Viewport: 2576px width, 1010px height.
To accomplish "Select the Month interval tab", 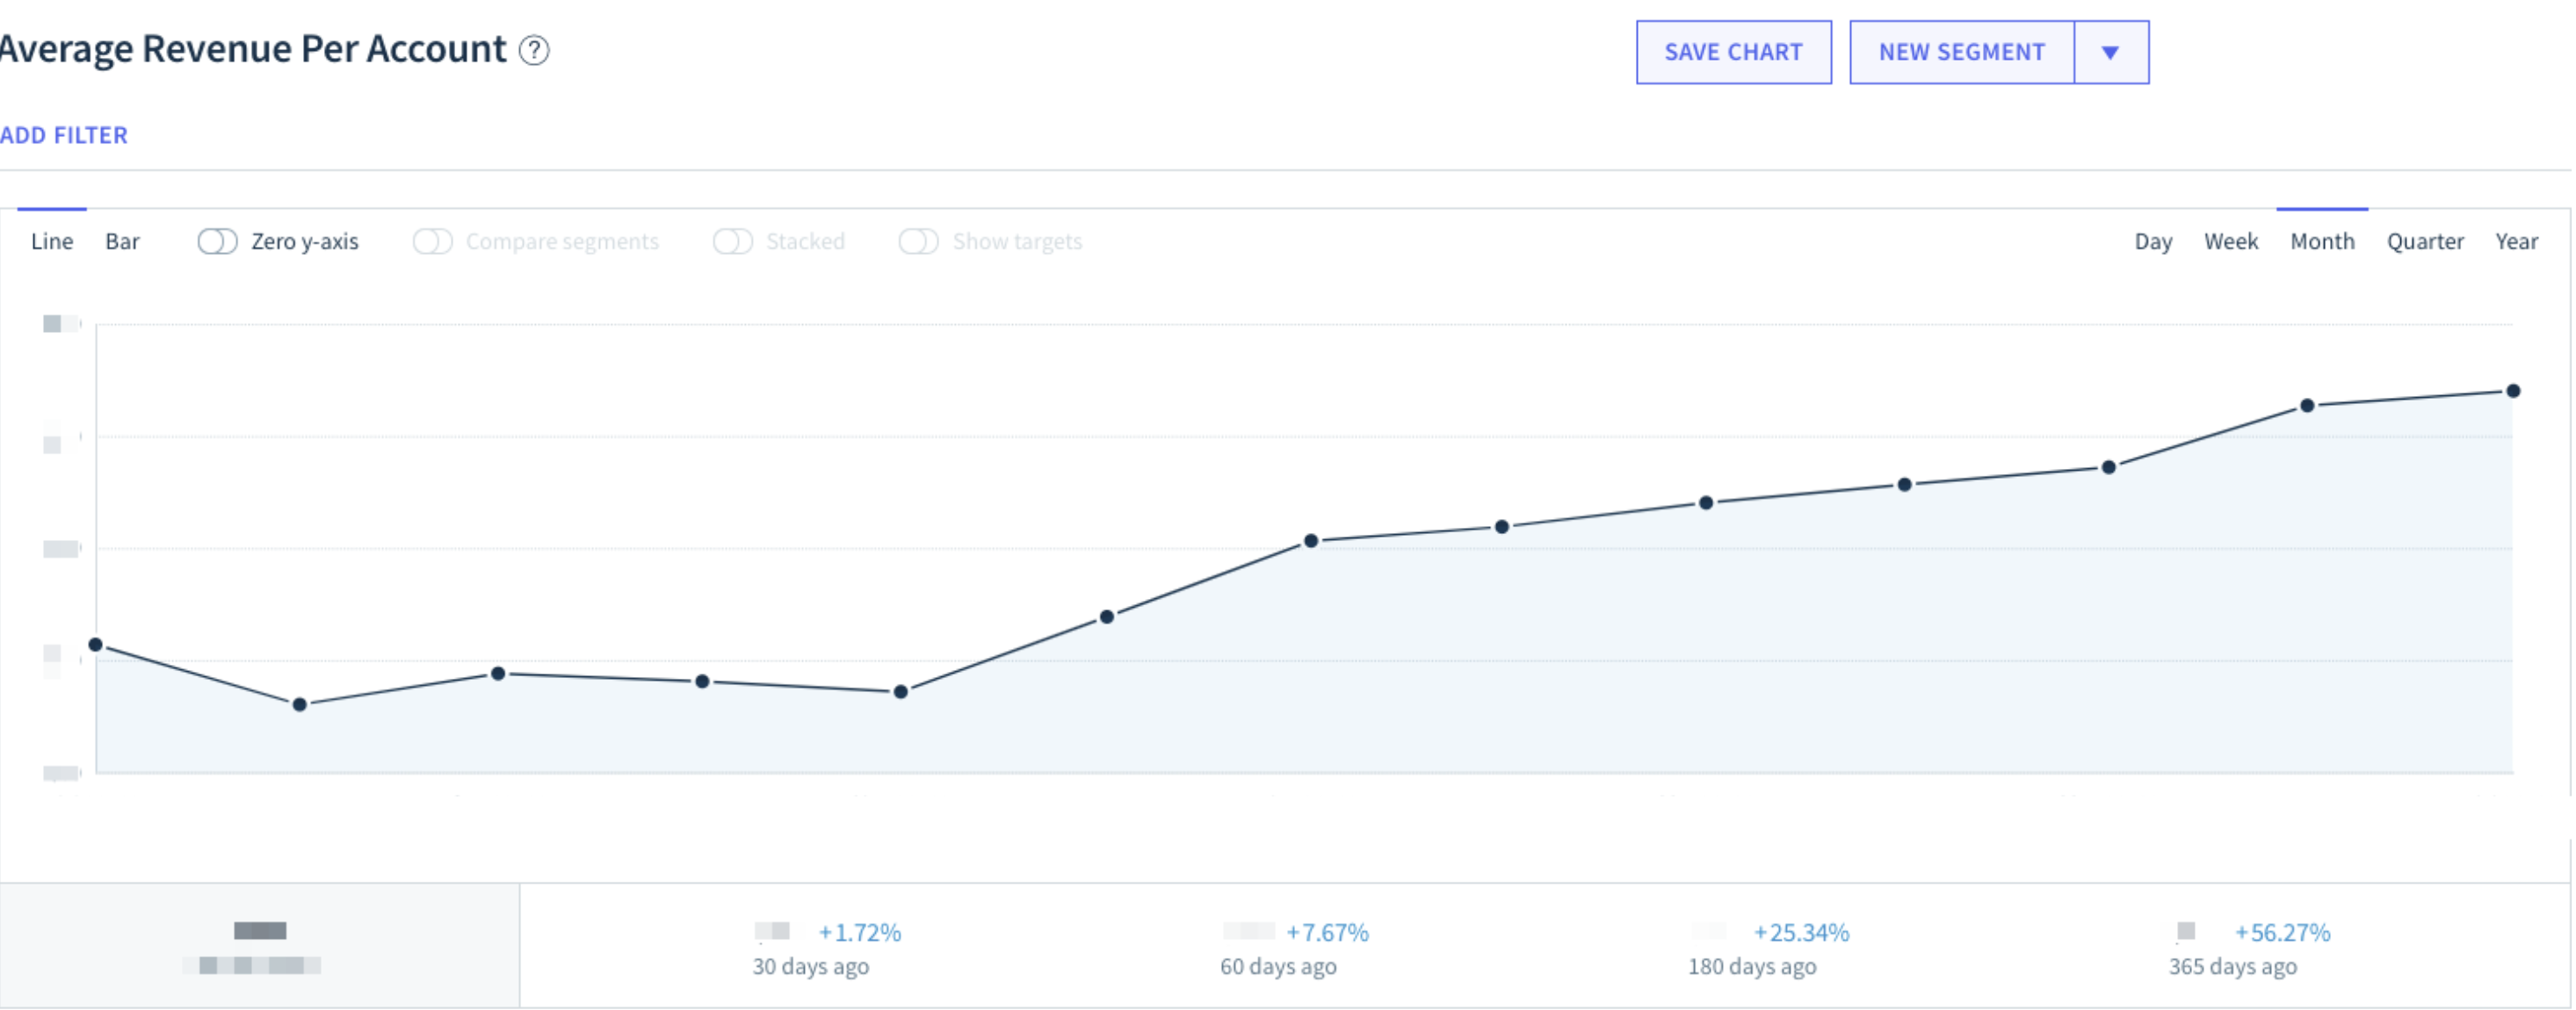I will click(x=2322, y=242).
